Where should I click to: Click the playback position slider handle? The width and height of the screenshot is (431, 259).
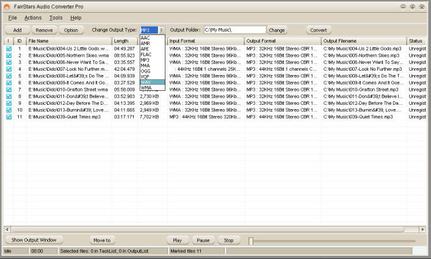(250, 241)
